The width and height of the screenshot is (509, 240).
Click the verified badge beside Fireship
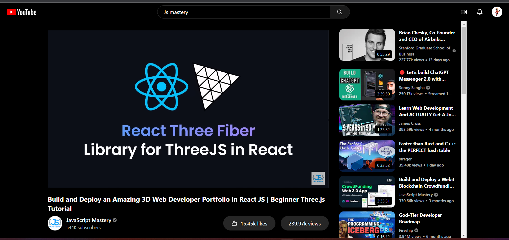pyautogui.click(x=416, y=230)
